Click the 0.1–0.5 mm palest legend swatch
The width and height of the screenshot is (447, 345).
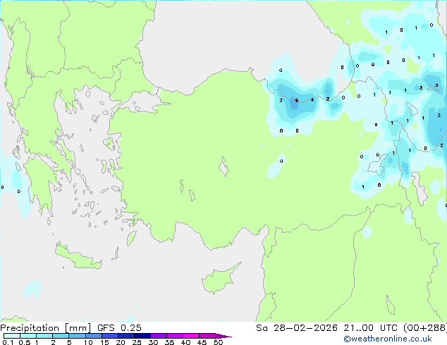click(12, 336)
